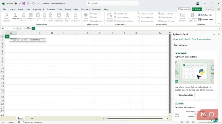Click the Open template button
The image size is (222, 124).
(185, 95)
